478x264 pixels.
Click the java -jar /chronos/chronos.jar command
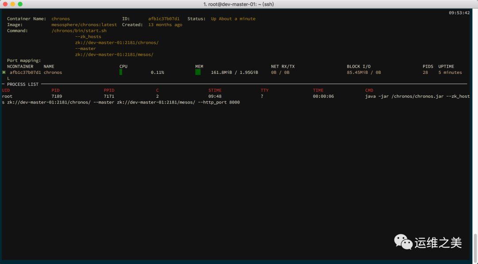tap(404, 96)
